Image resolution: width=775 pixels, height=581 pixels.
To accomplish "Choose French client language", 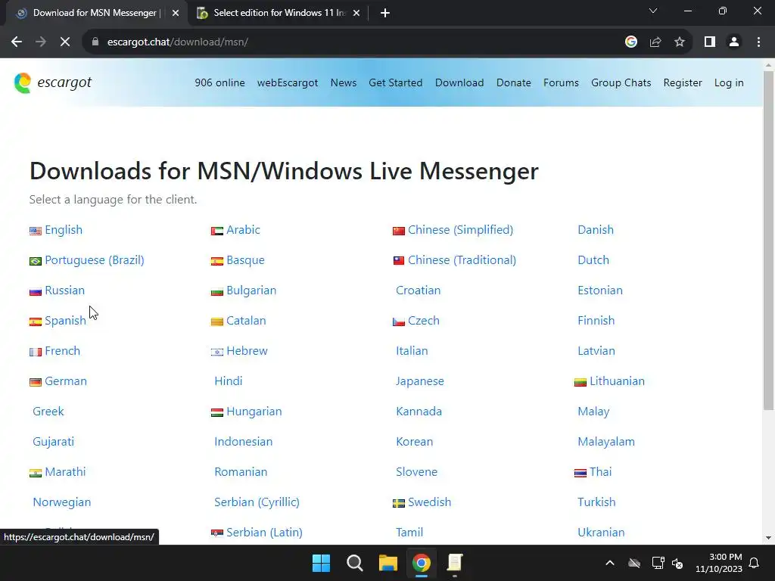I will tap(62, 351).
